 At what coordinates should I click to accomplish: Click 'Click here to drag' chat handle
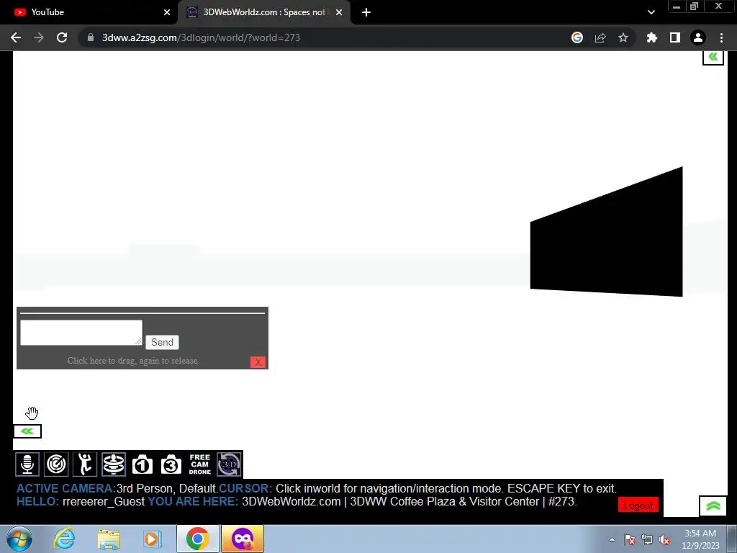(x=133, y=361)
